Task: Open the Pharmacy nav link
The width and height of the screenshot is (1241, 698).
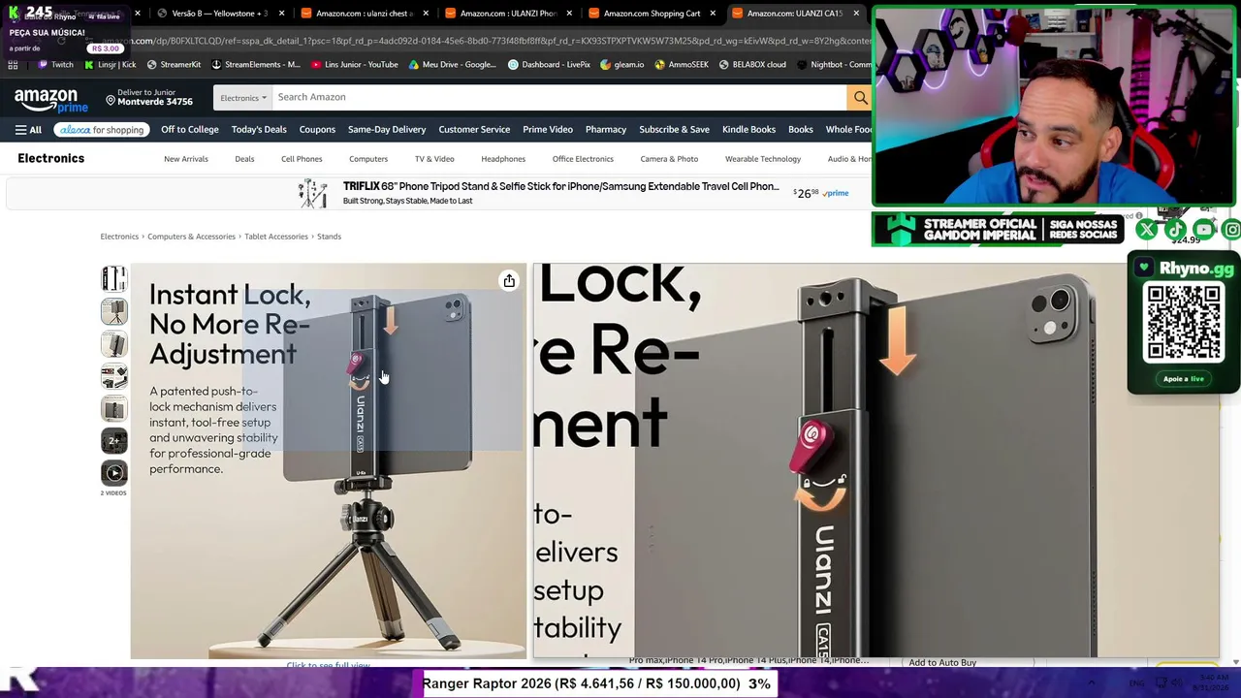Action: click(x=606, y=130)
